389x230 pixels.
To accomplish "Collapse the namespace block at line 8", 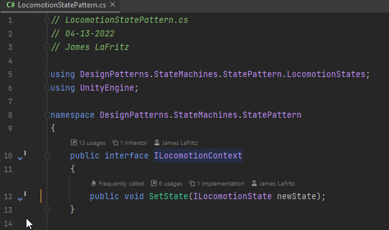I will 47,115.
